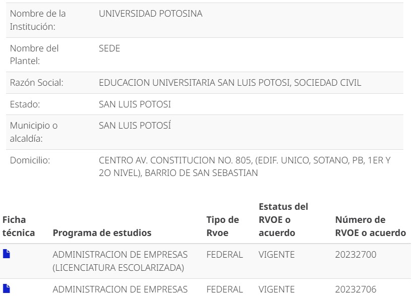Image resolution: width=418 pixels, height=296 pixels.
Task: Click the Municipio o alcaldía row value
Action: 135,126
